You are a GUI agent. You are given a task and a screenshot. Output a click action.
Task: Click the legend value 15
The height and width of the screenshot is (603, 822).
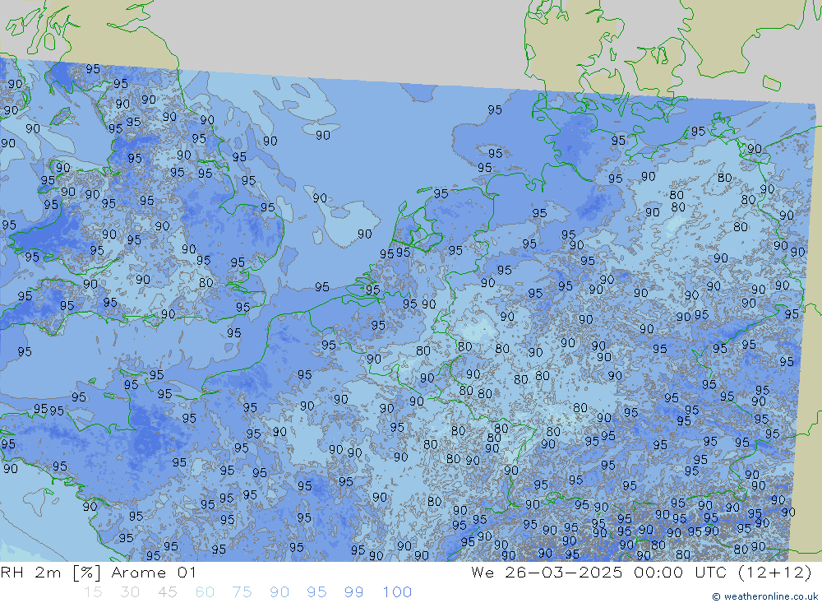coord(94,592)
